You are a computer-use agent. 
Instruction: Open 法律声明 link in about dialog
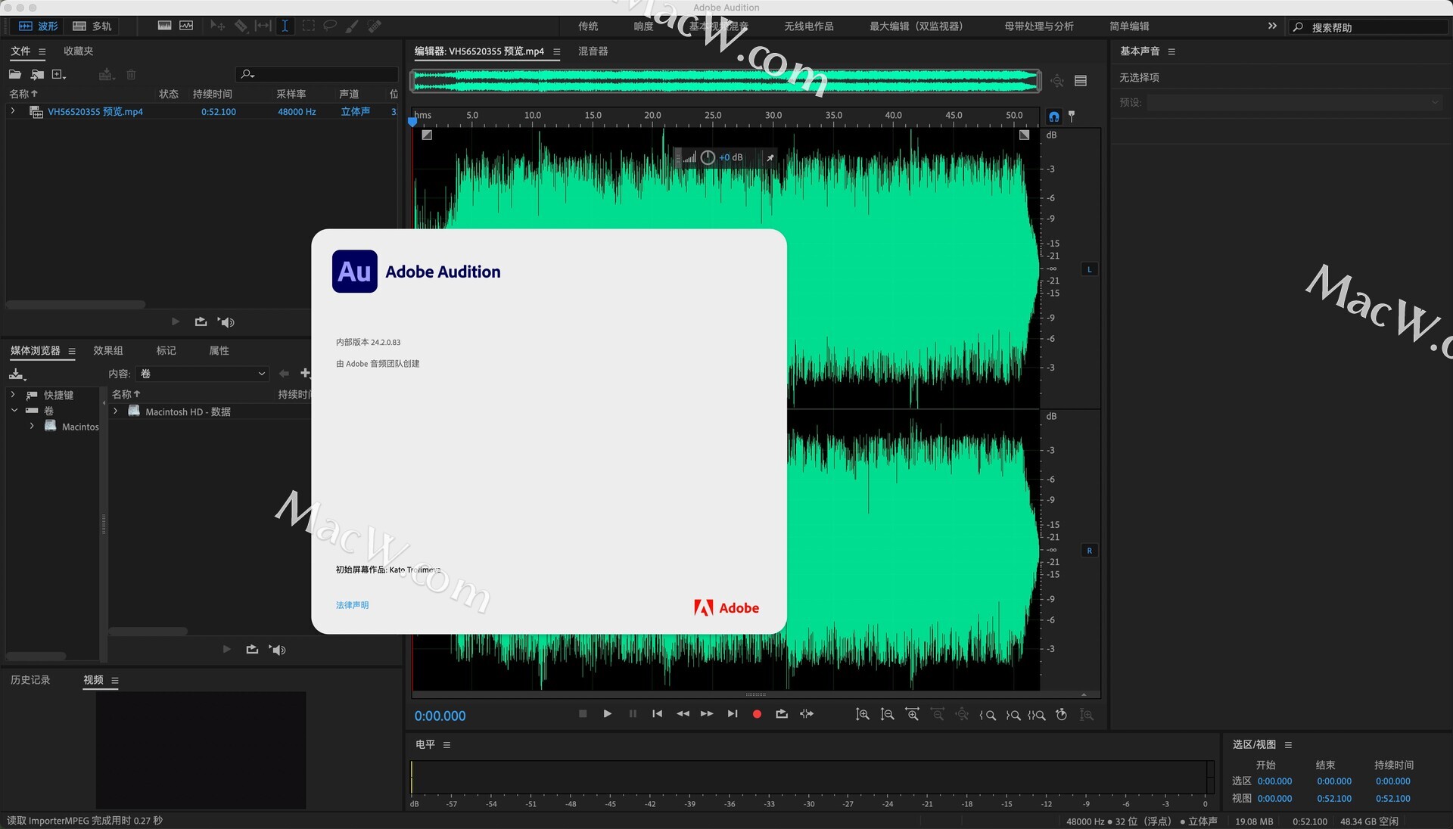tap(352, 605)
